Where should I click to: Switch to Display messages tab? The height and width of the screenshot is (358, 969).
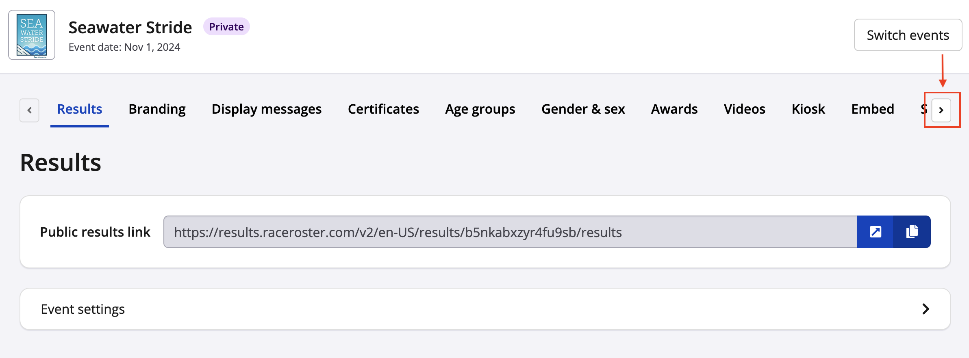click(x=267, y=109)
